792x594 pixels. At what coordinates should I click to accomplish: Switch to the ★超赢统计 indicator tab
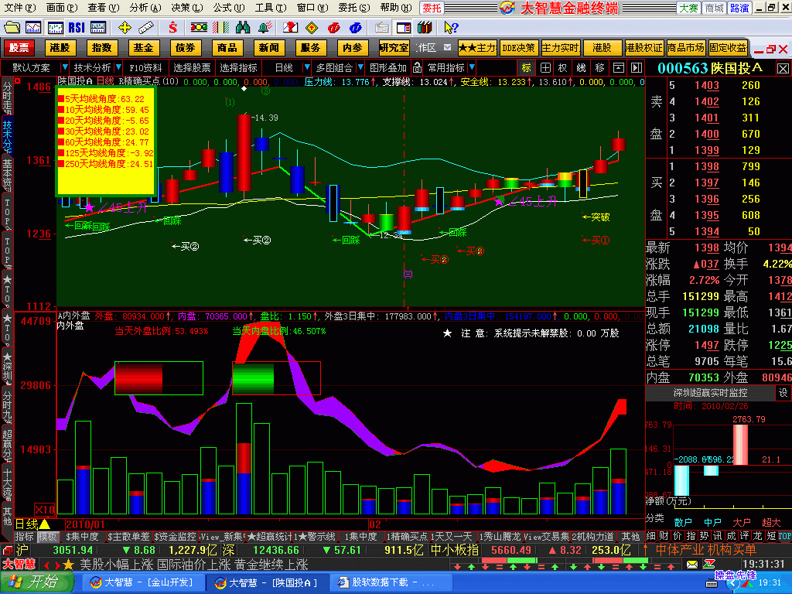click(x=270, y=537)
